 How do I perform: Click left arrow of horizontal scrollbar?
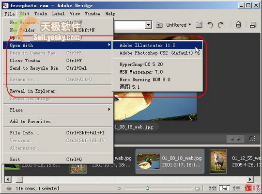[x=8, y=179]
